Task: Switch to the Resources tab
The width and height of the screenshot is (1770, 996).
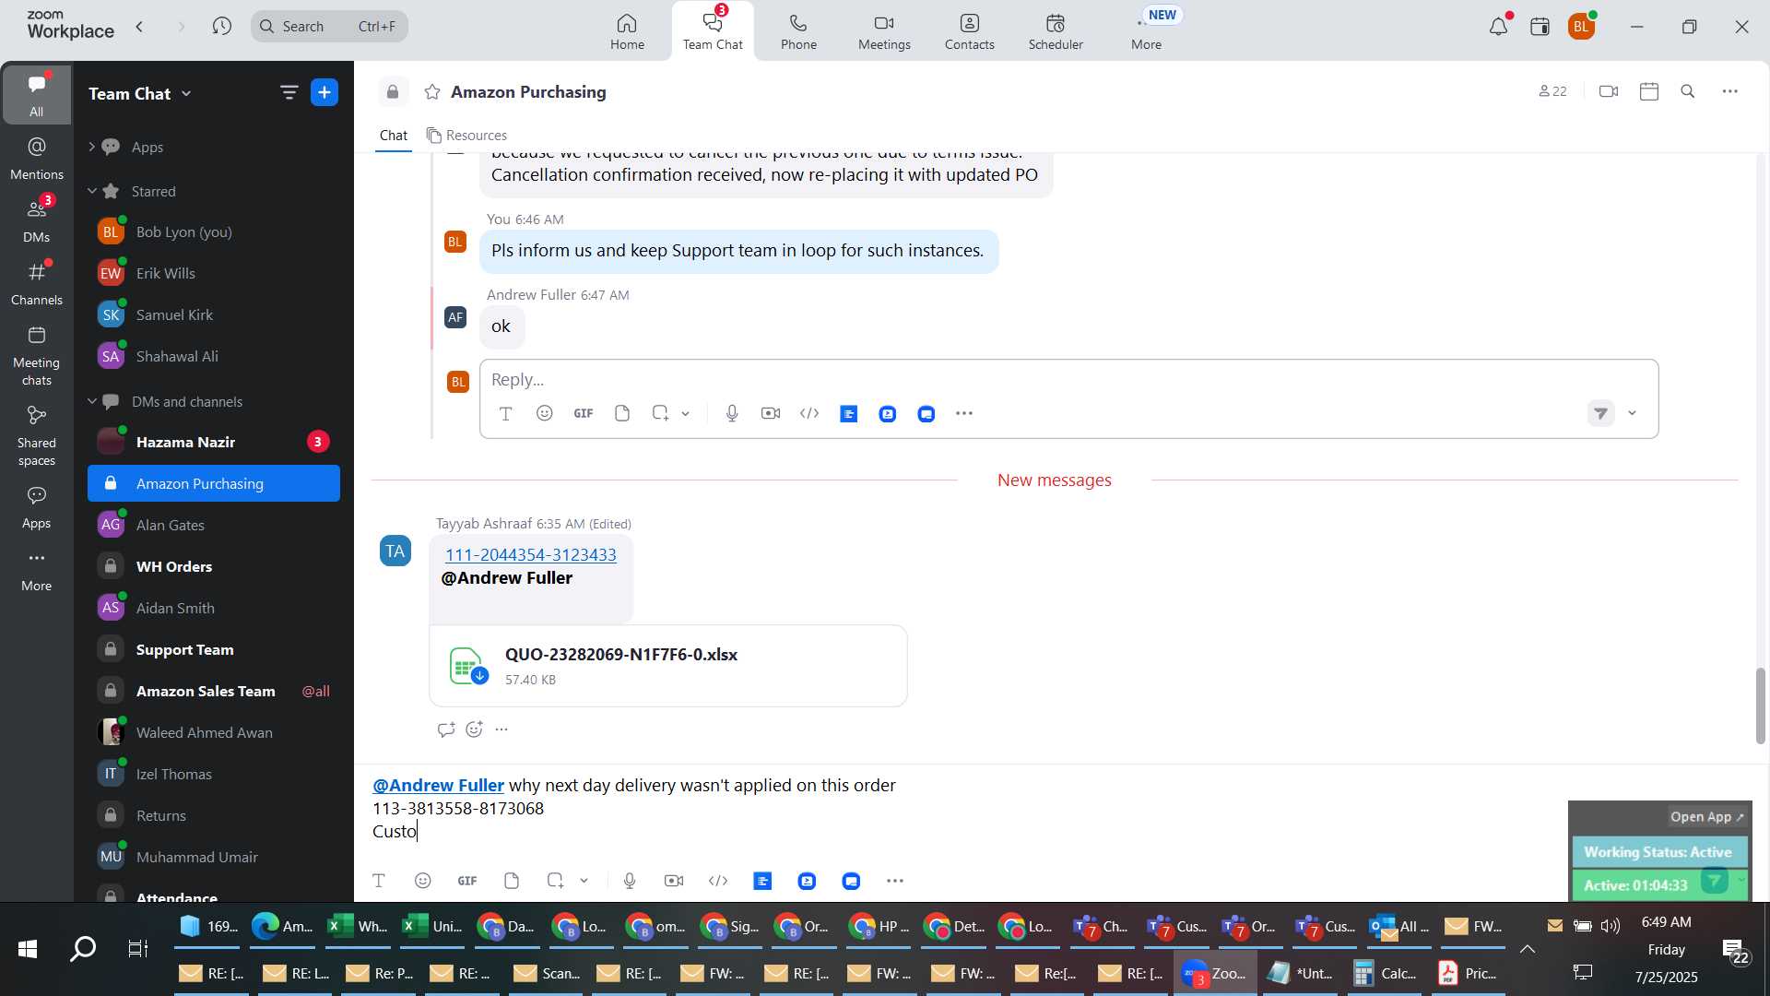Action: tap(466, 136)
